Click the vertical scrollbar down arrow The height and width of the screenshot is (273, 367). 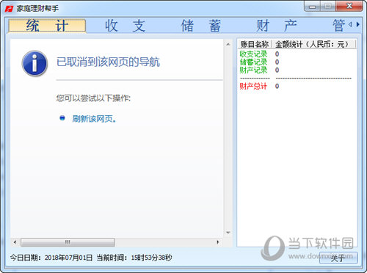[228, 233]
